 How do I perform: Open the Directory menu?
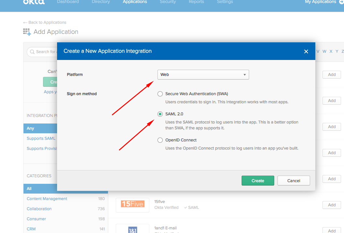(101, 2)
